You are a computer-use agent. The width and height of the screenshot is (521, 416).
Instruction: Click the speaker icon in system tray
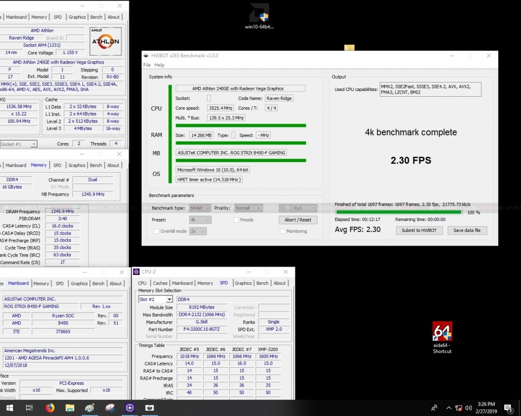click(x=468, y=408)
